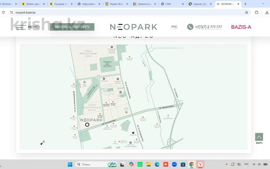Switch to the Продажа 1- browser tab
The height and width of the screenshot is (169, 270).
pyautogui.click(x=61, y=4)
